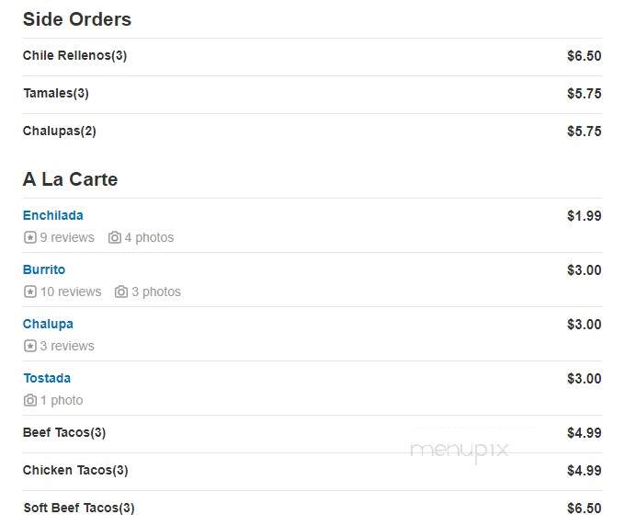Click the menupix watermark logo

pos(459,451)
